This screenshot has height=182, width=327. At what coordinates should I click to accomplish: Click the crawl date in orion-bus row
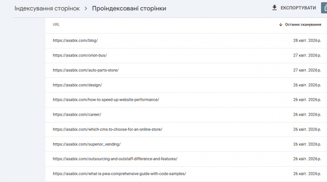[x=307, y=55]
